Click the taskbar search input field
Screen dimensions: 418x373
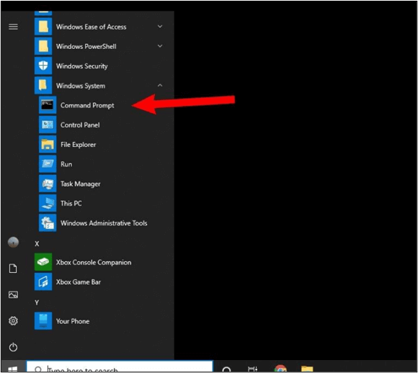coord(120,367)
